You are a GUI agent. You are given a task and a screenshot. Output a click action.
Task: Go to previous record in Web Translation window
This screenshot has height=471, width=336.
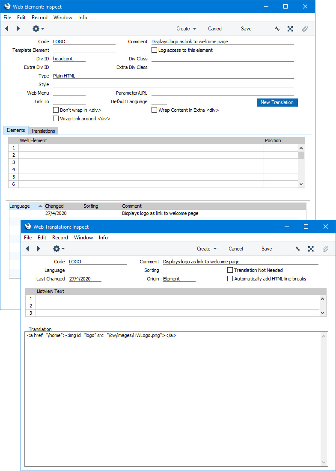tap(27, 249)
